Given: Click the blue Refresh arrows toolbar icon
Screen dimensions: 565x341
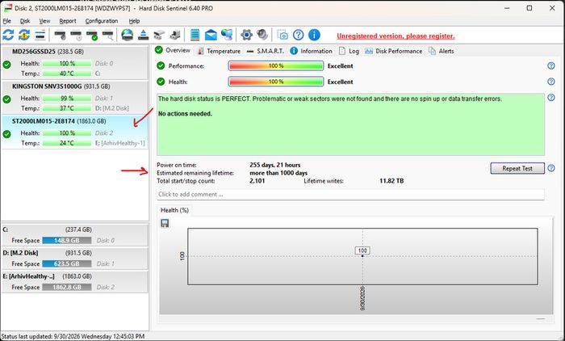Looking at the screenshot, I should point(8,35).
